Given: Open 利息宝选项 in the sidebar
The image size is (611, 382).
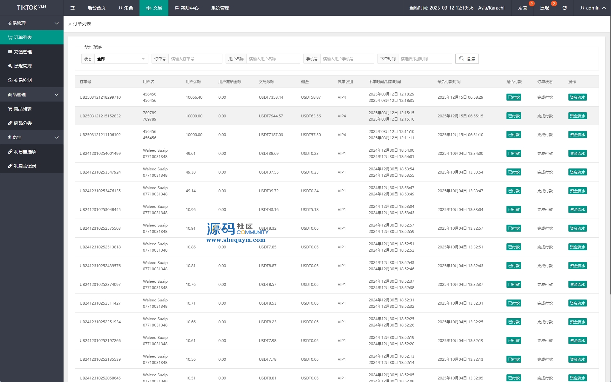Looking at the screenshot, I should [32, 152].
